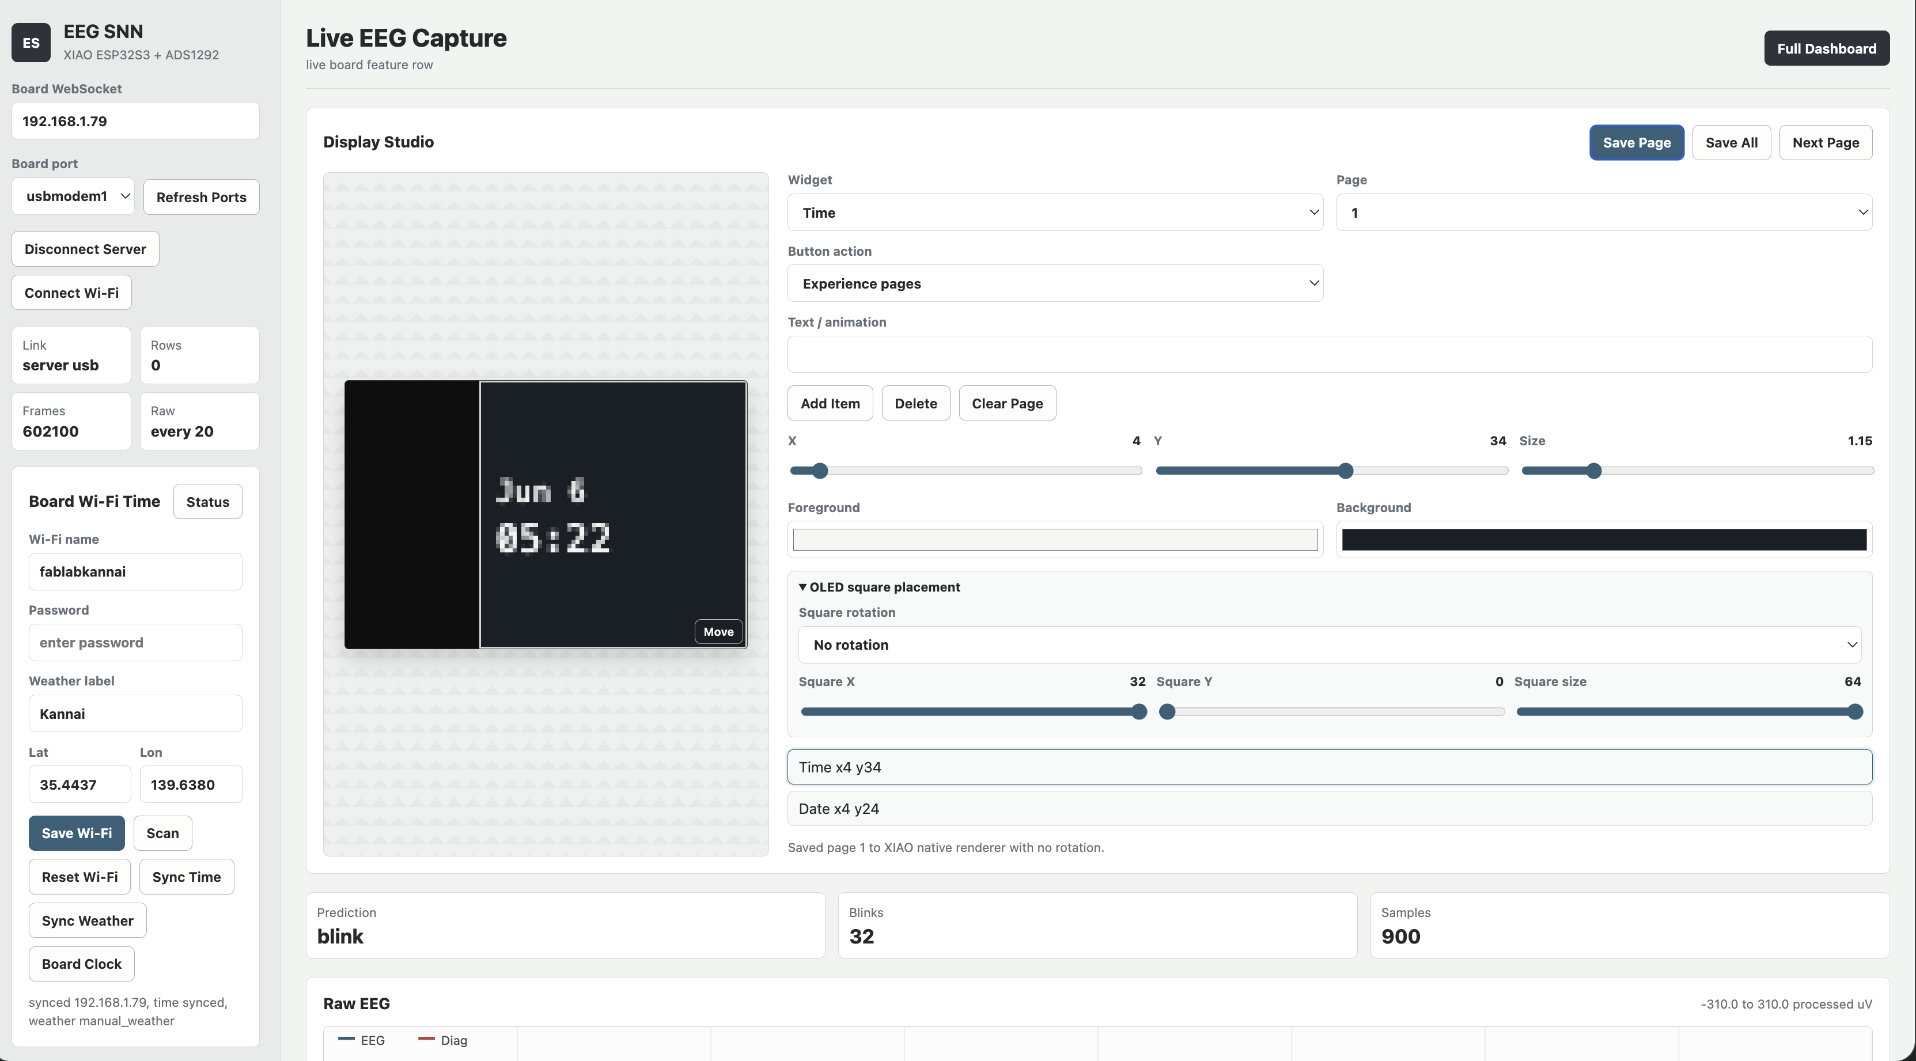Click Status button beside Board Wi-Fi Time

click(207, 501)
